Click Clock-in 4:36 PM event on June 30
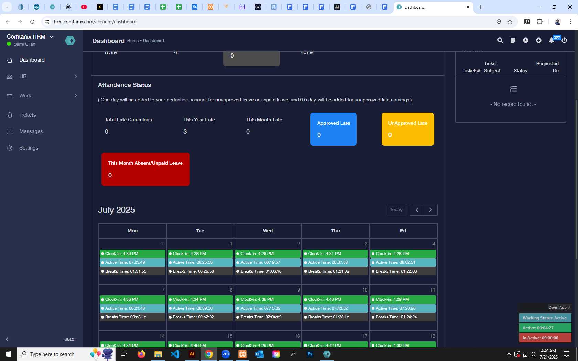 tap(132, 254)
